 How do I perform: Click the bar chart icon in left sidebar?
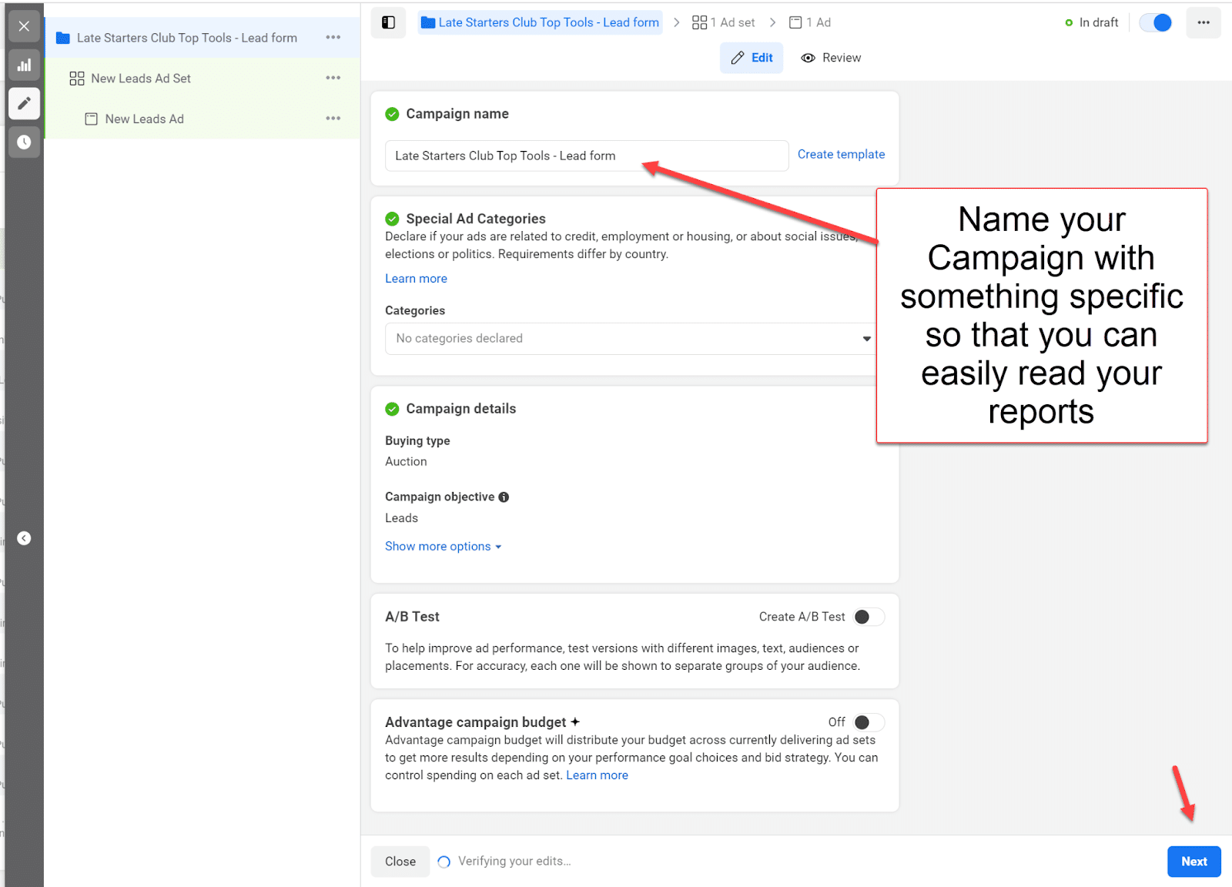tap(24, 65)
